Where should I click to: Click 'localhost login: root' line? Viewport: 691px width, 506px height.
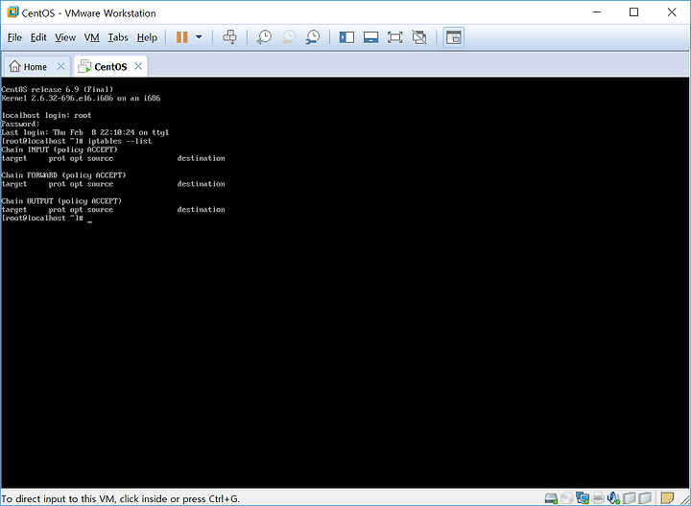[46, 115]
